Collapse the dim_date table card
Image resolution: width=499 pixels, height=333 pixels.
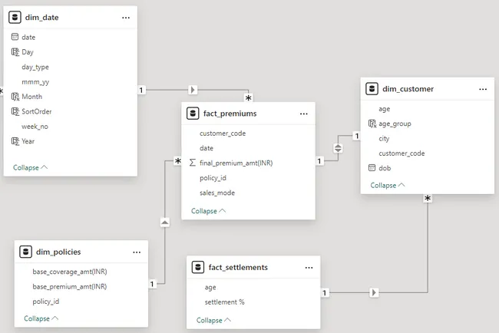(30, 166)
